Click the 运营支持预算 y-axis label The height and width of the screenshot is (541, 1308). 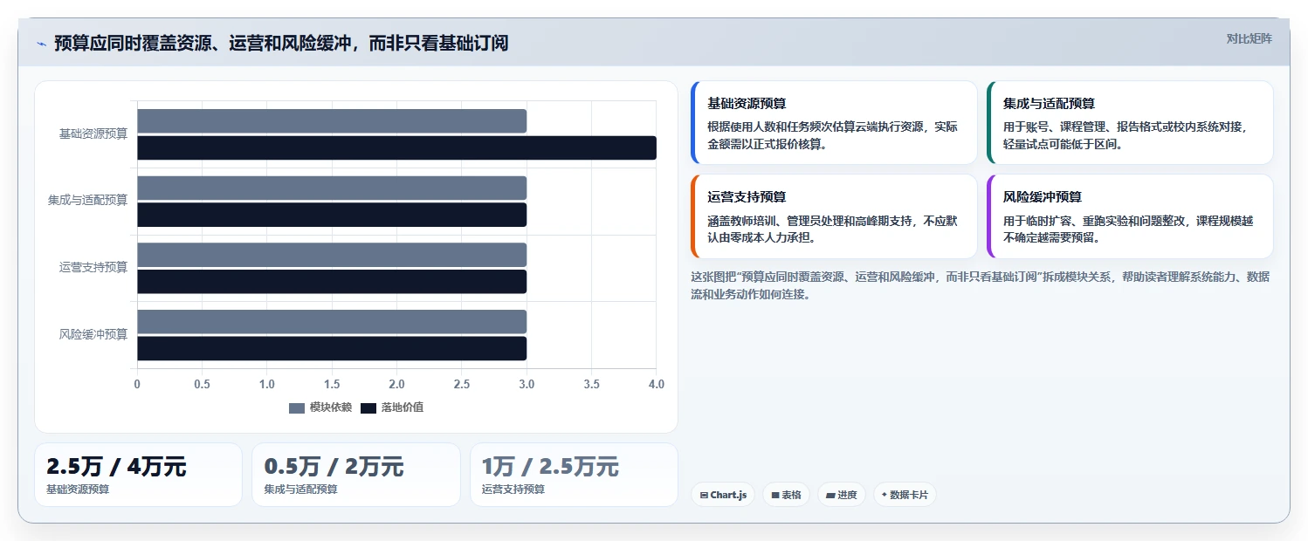(93, 267)
